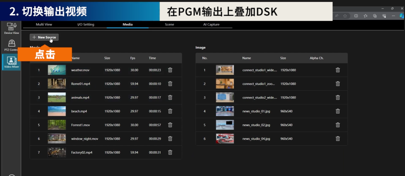Select the Media tab
Screen dimensions: 405x176
(127, 24)
